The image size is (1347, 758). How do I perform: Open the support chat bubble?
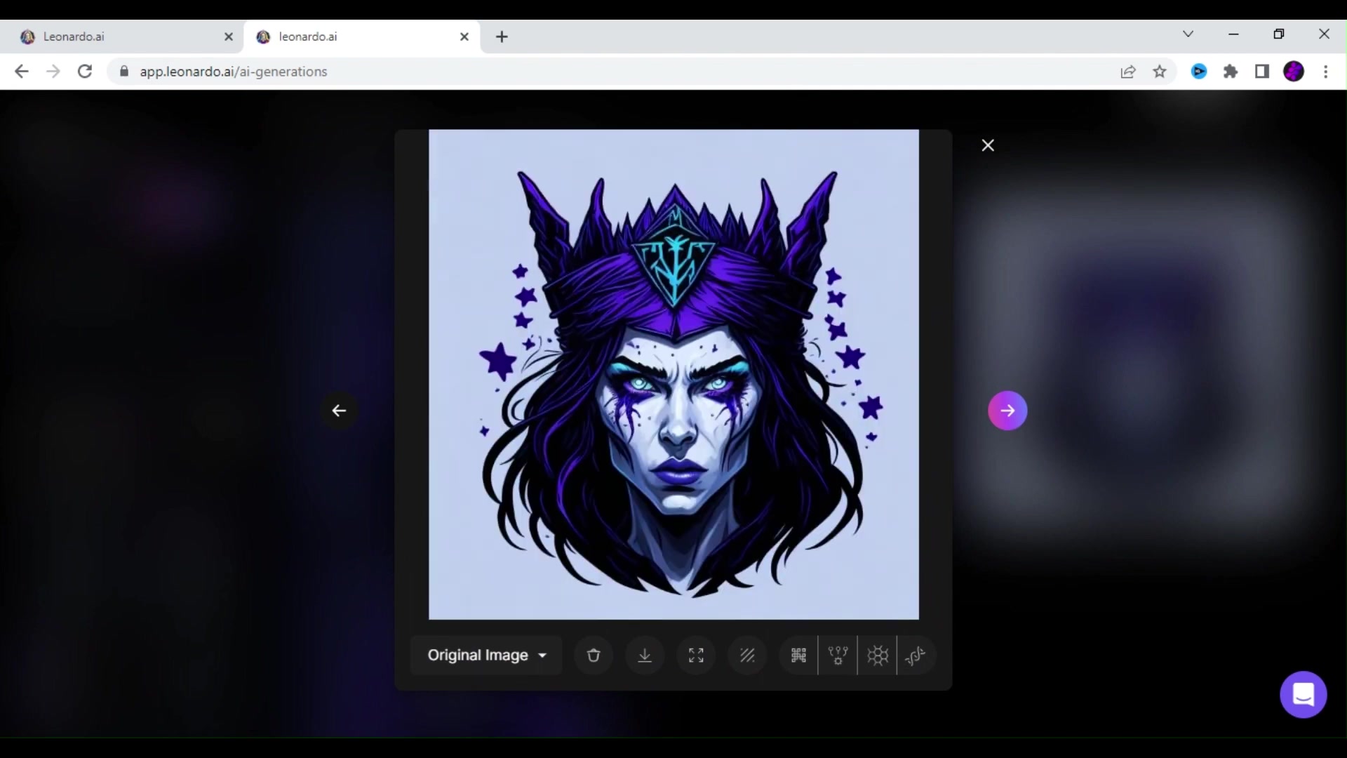(x=1303, y=695)
